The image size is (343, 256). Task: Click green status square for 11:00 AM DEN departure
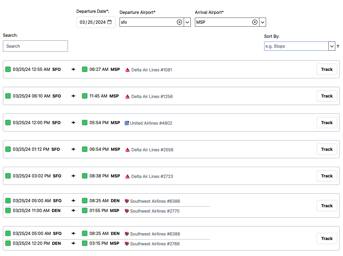pyautogui.click(x=8, y=210)
